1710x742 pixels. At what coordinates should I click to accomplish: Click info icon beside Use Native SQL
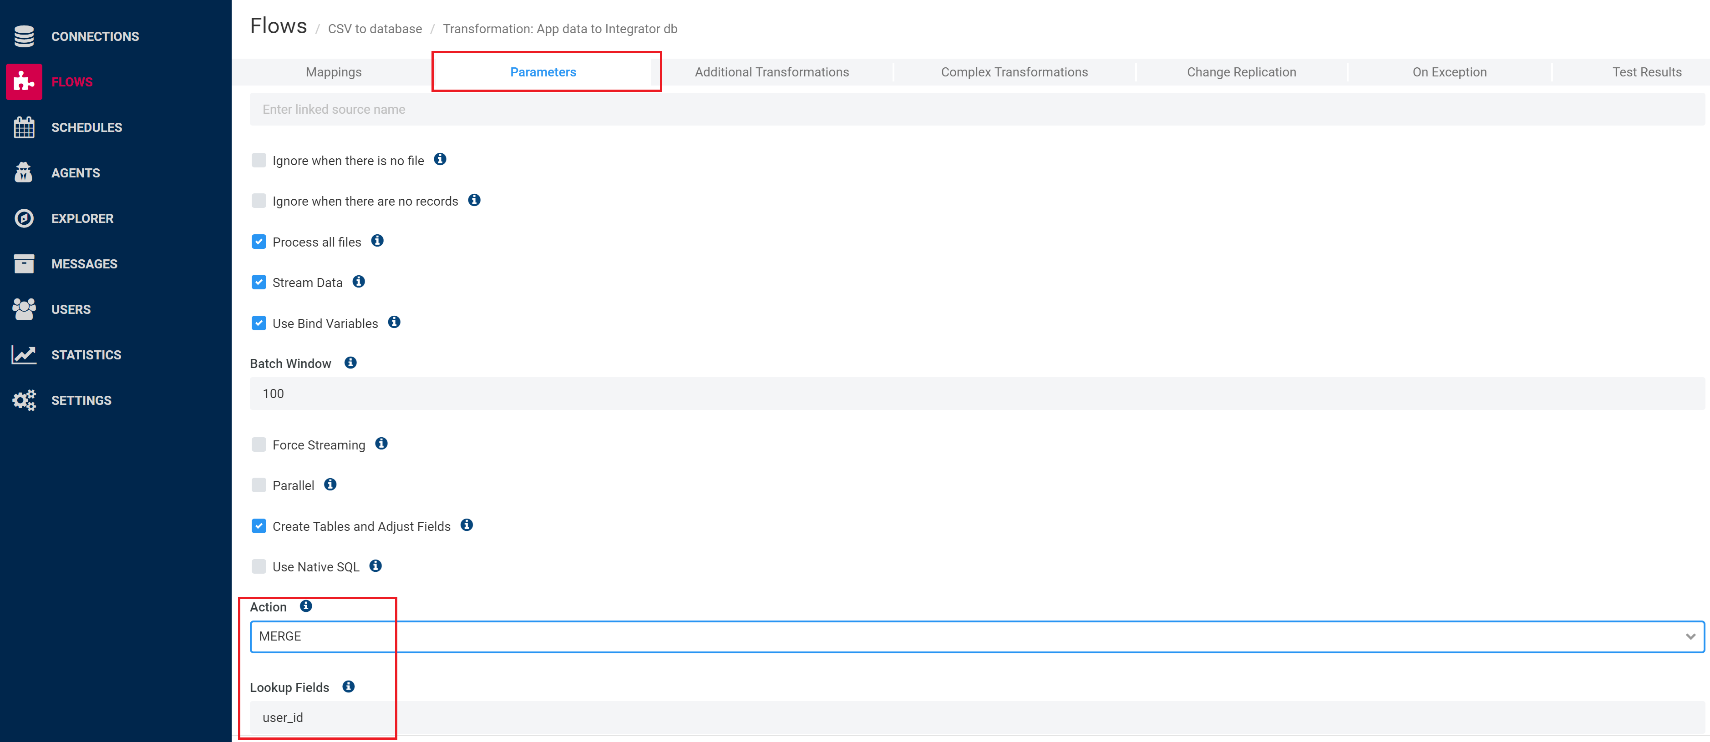[375, 566]
